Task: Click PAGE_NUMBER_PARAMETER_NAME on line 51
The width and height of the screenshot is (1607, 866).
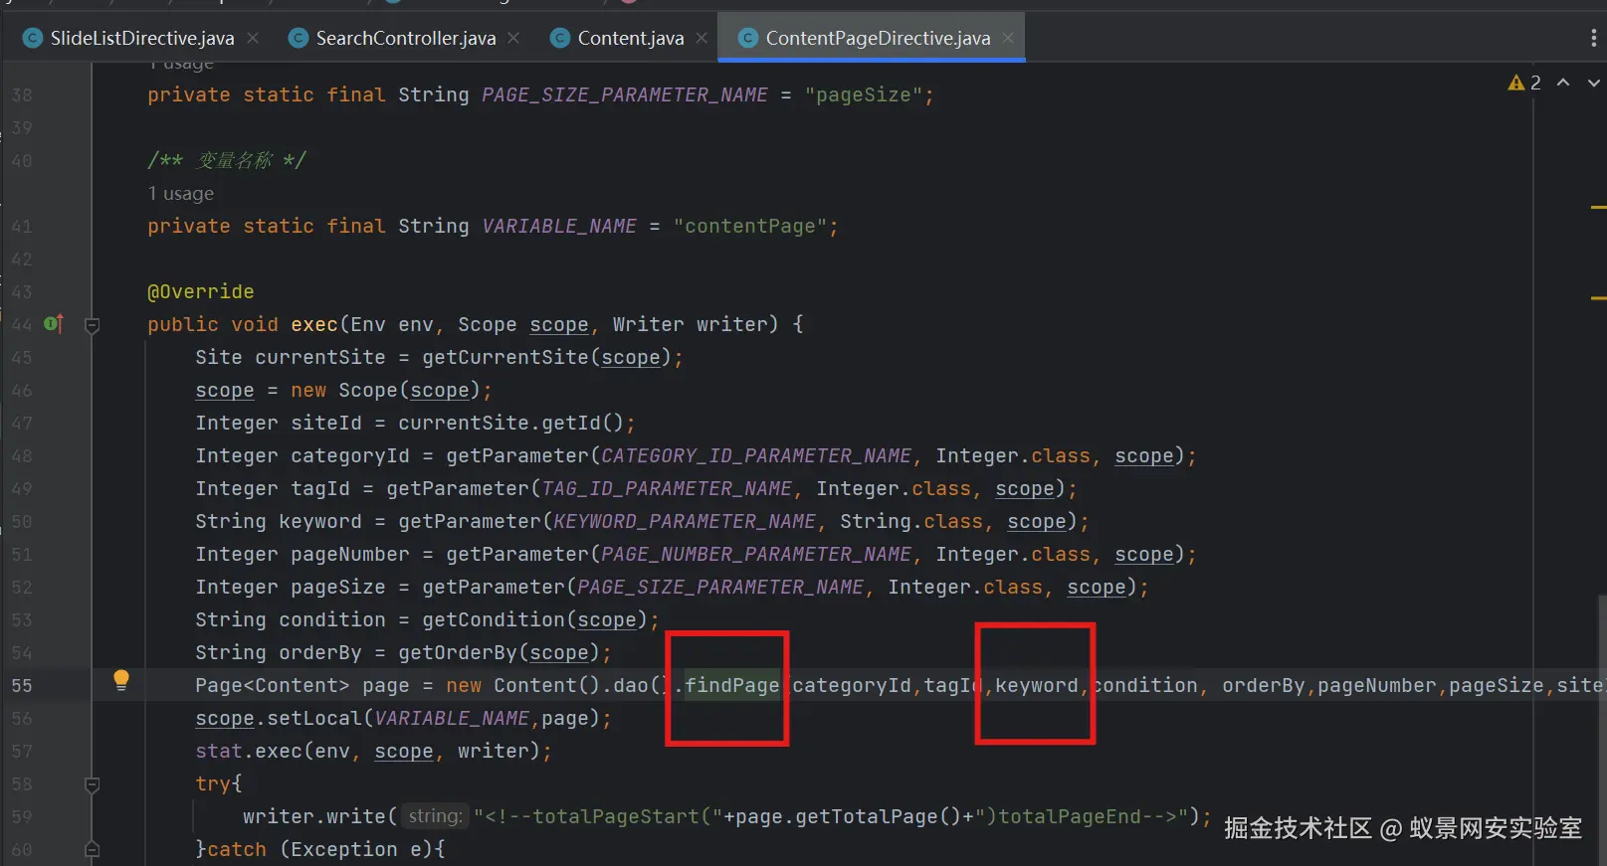Action: click(x=756, y=554)
